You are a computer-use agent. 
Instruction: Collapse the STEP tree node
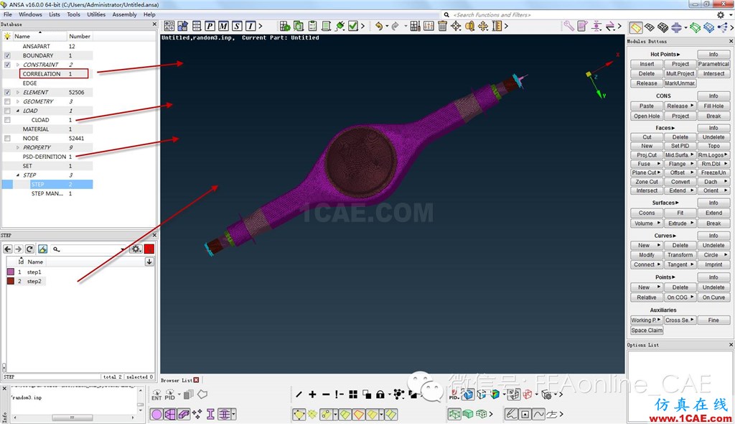18,175
